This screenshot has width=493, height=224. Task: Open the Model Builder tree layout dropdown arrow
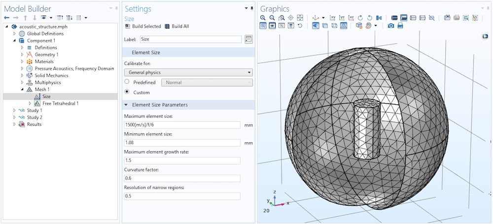(x=86, y=18)
